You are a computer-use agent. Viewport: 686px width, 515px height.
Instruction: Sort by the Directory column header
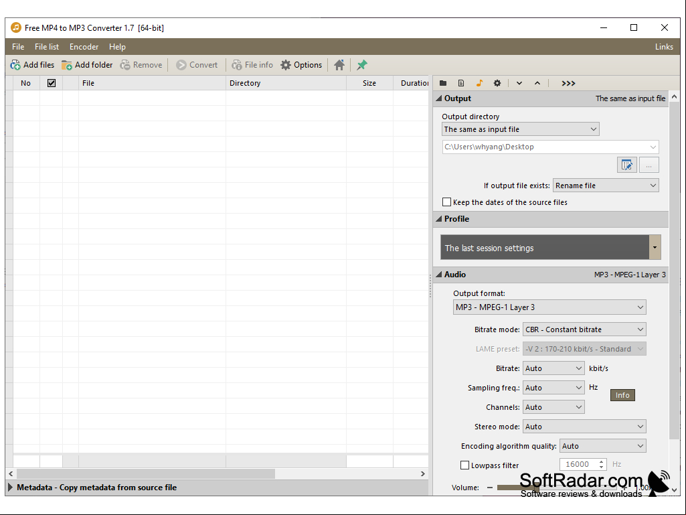[286, 83]
